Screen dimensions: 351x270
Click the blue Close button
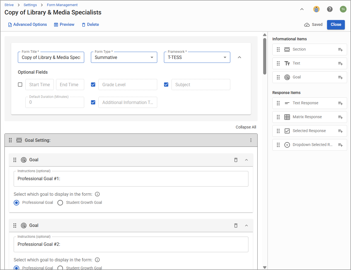pyautogui.click(x=336, y=24)
